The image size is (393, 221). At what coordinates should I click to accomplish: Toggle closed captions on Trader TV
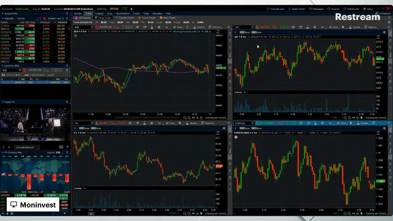click(61, 147)
